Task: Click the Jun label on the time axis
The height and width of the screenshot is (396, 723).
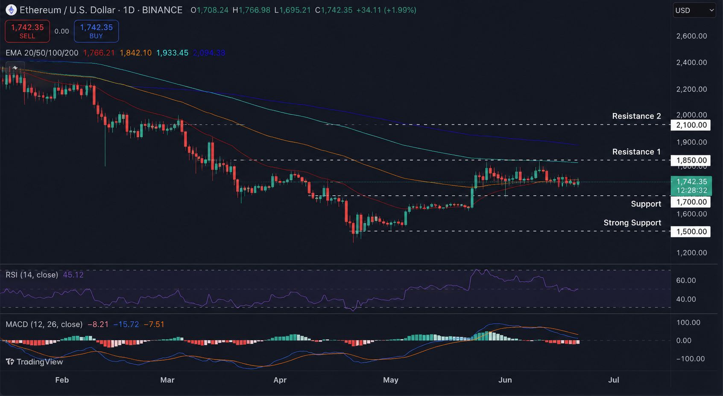Action: (x=505, y=380)
